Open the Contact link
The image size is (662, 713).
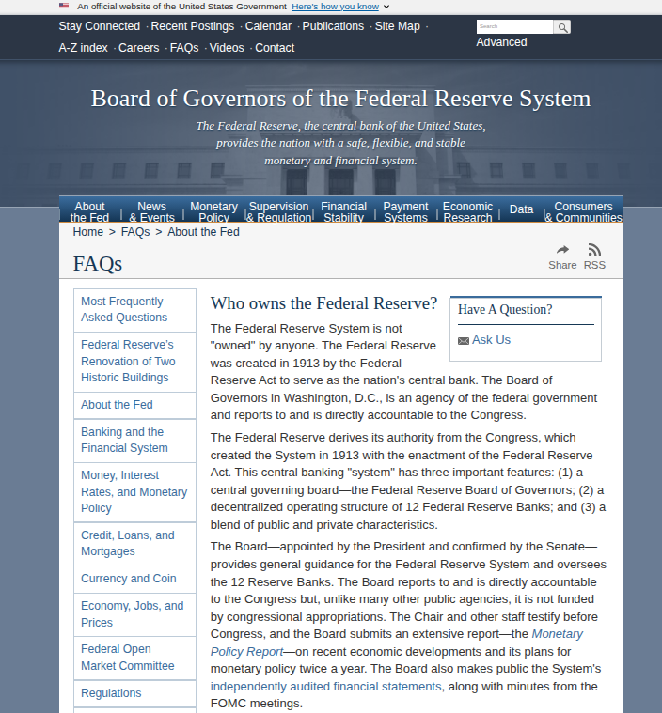(x=275, y=48)
